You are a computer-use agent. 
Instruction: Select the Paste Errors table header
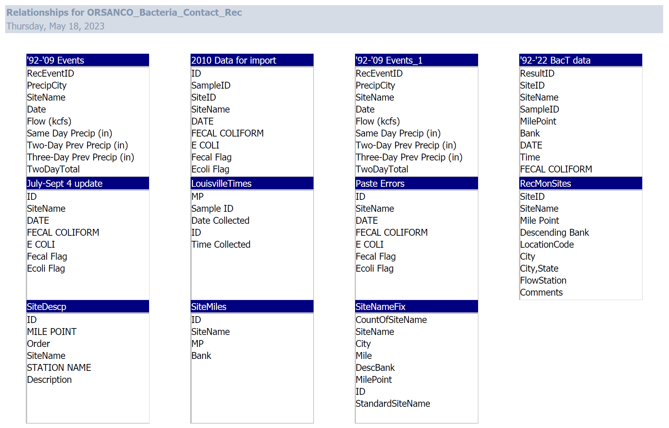[x=416, y=183]
